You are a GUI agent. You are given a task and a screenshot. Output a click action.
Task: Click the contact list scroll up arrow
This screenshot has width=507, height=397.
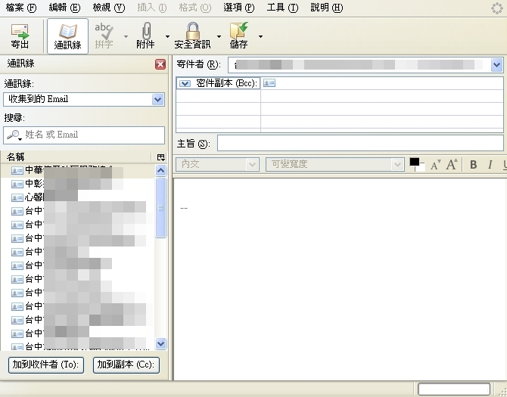pos(160,170)
